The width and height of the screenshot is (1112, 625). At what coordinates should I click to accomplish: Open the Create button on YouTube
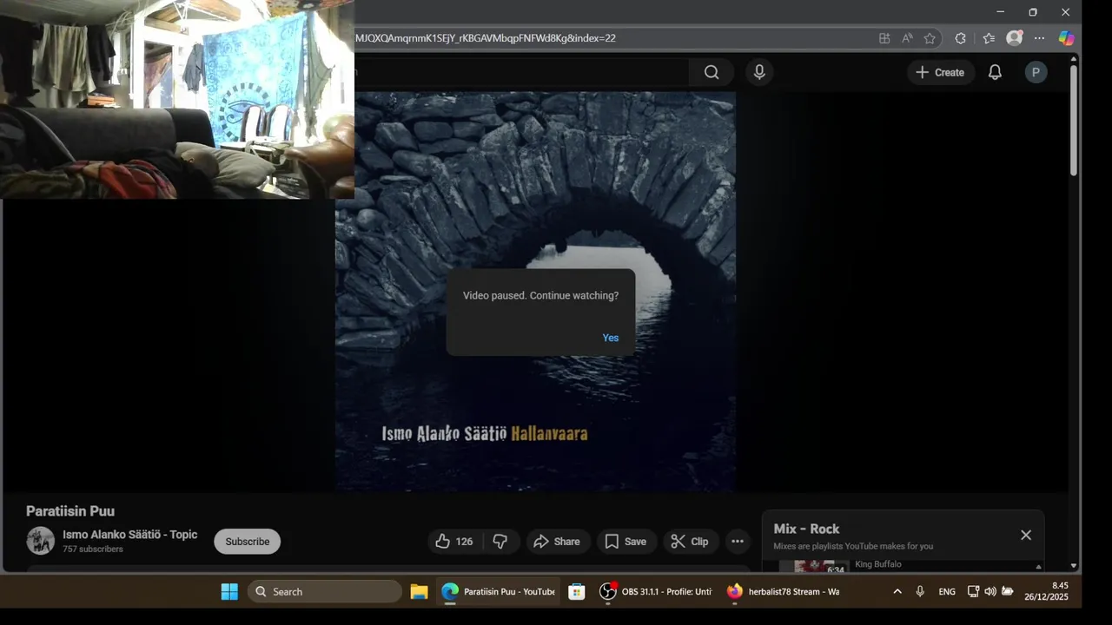coord(940,72)
